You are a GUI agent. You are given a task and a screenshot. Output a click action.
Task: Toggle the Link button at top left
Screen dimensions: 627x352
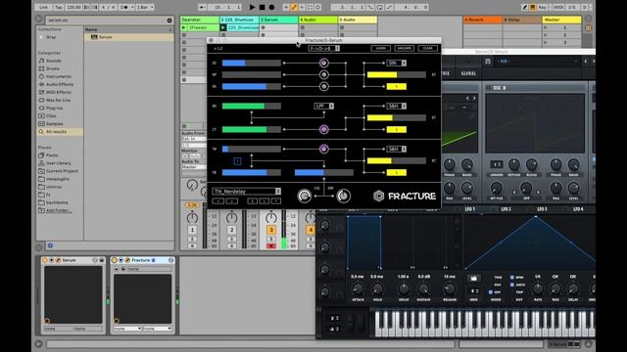[43, 7]
